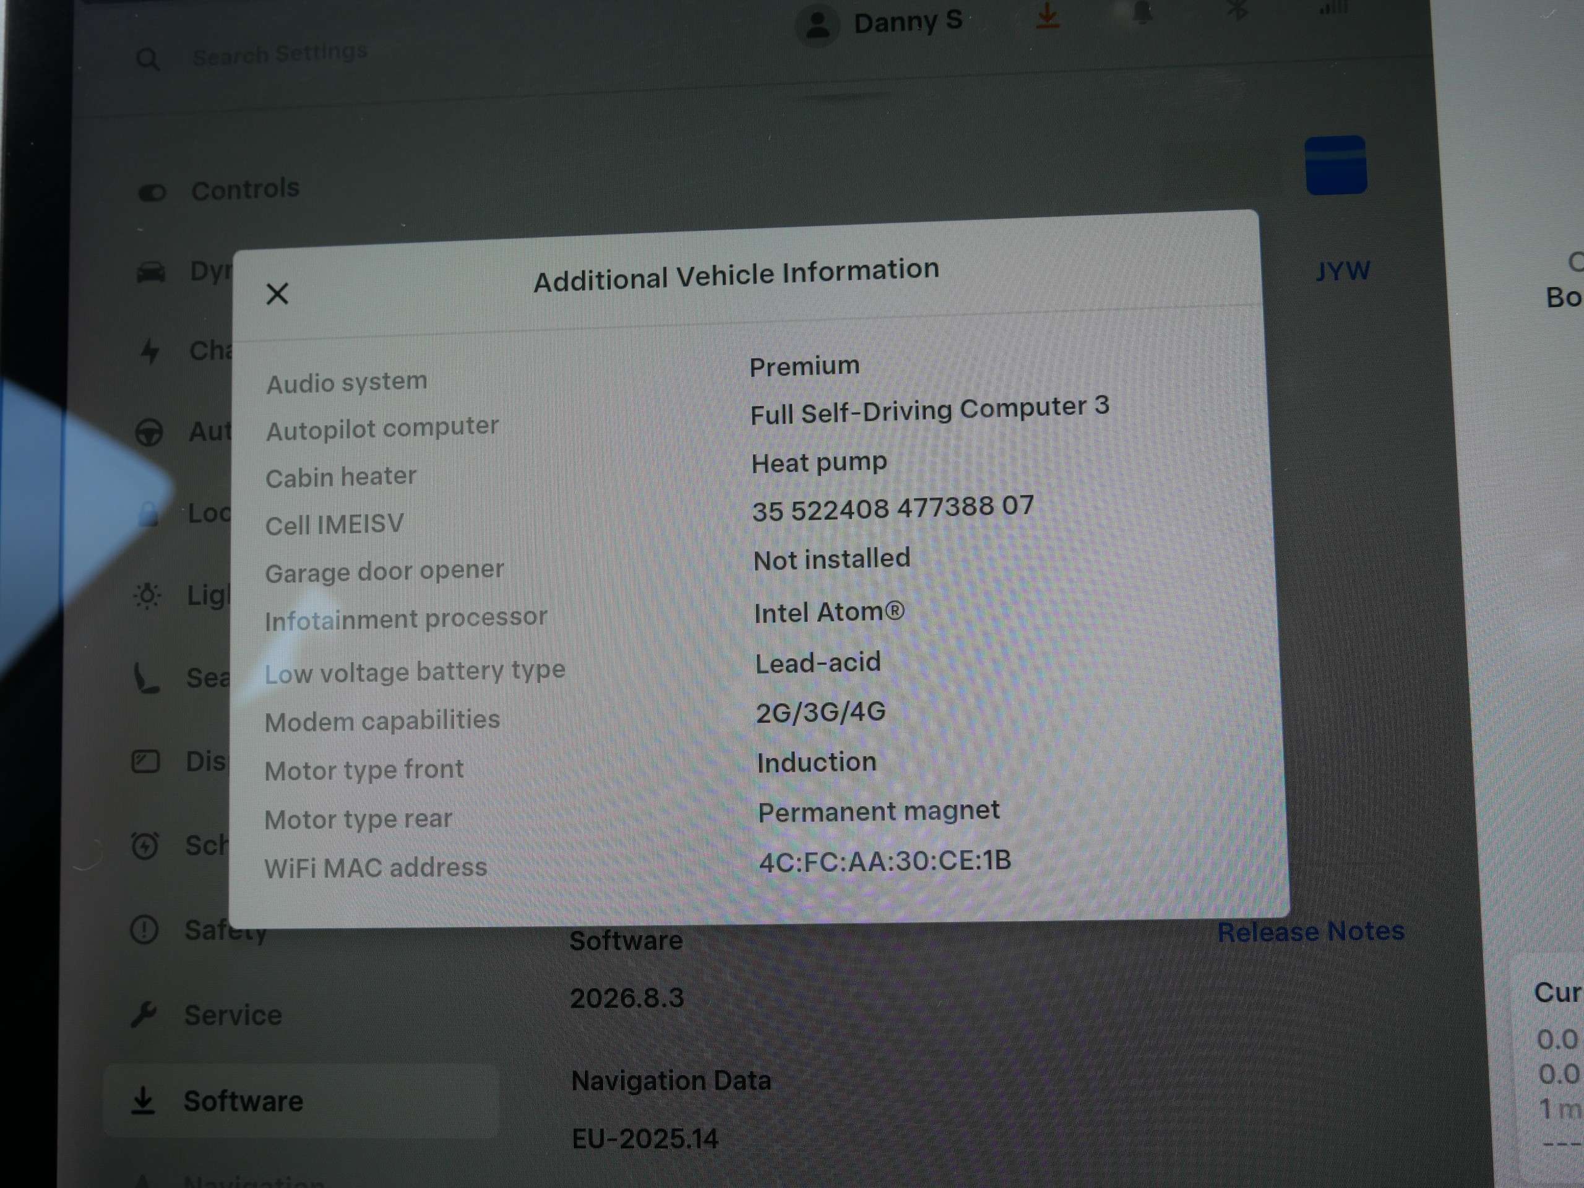The width and height of the screenshot is (1584, 1188).
Task: Select the Heat pump value
Action: (x=819, y=463)
